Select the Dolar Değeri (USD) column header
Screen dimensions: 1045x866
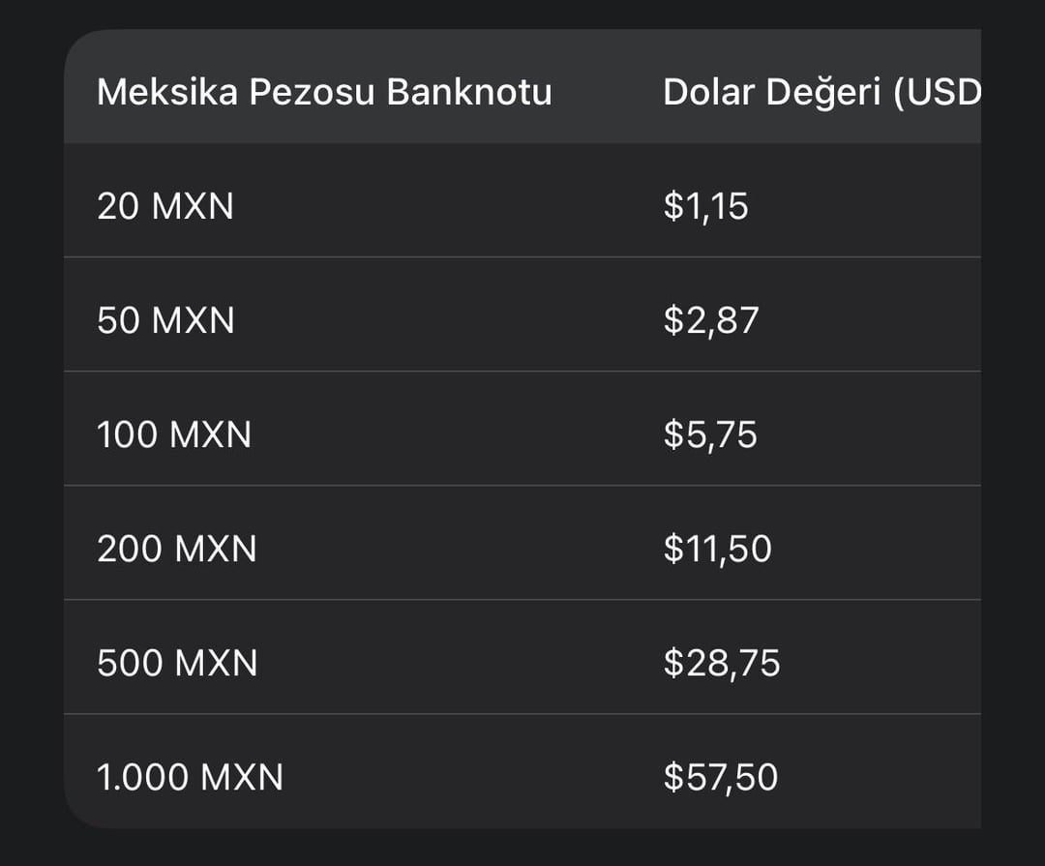pyautogui.click(x=821, y=93)
